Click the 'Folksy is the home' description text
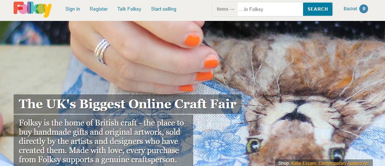Viewport: 385px width, 166px height. pos(101,141)
